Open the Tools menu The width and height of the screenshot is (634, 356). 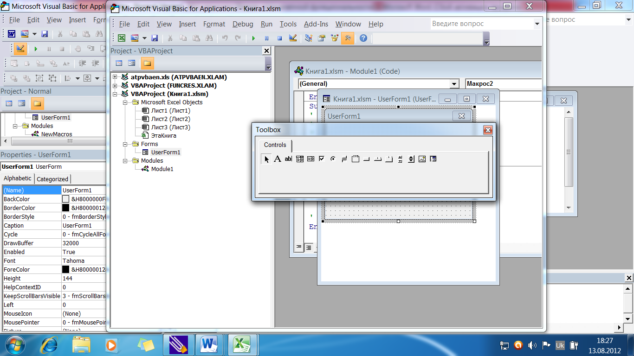[288, 24]
